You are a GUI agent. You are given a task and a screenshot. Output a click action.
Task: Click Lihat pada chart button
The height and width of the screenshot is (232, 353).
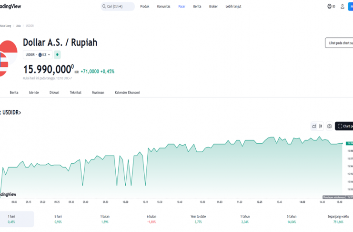coord(339,43)
